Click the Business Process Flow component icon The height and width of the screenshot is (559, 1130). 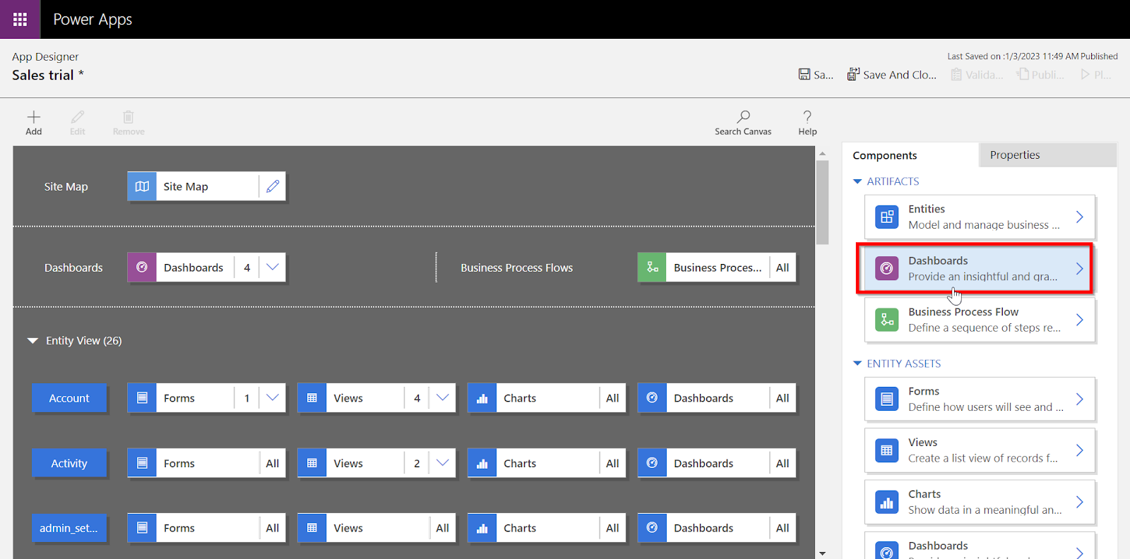tap(887, 320)
